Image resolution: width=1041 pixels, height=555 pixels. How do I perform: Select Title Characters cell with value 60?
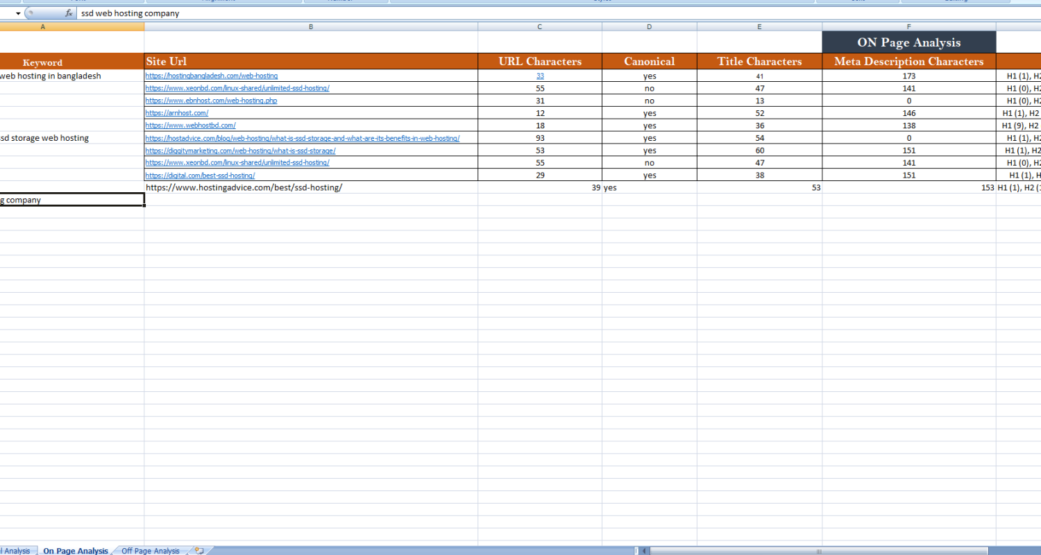tap(759, 151)
